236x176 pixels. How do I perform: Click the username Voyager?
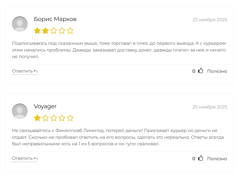coord(45,106)
